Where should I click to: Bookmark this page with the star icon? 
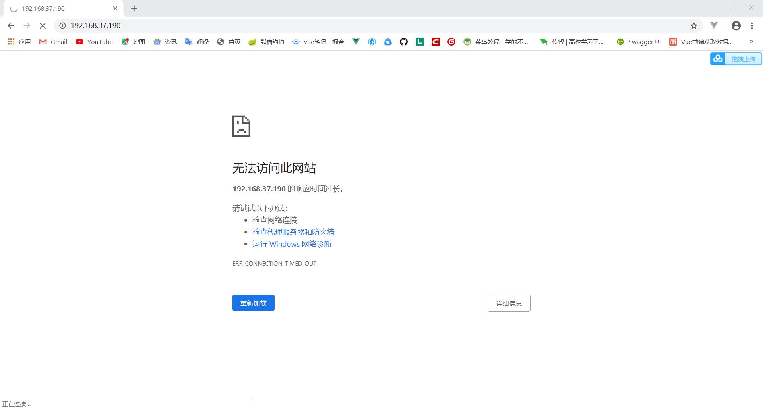tap(694, 25)
